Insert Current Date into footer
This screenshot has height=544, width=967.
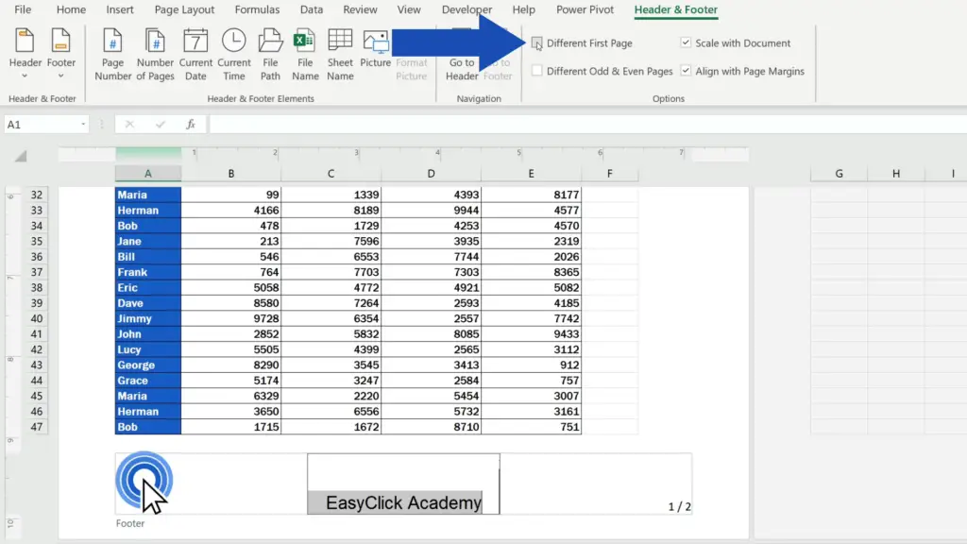click(x=195, y=54)
